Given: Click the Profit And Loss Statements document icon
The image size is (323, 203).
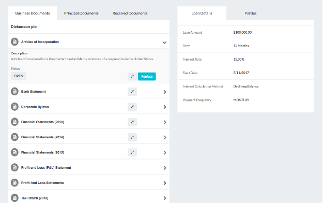Looking at the screenshot, I should point(14,183).
